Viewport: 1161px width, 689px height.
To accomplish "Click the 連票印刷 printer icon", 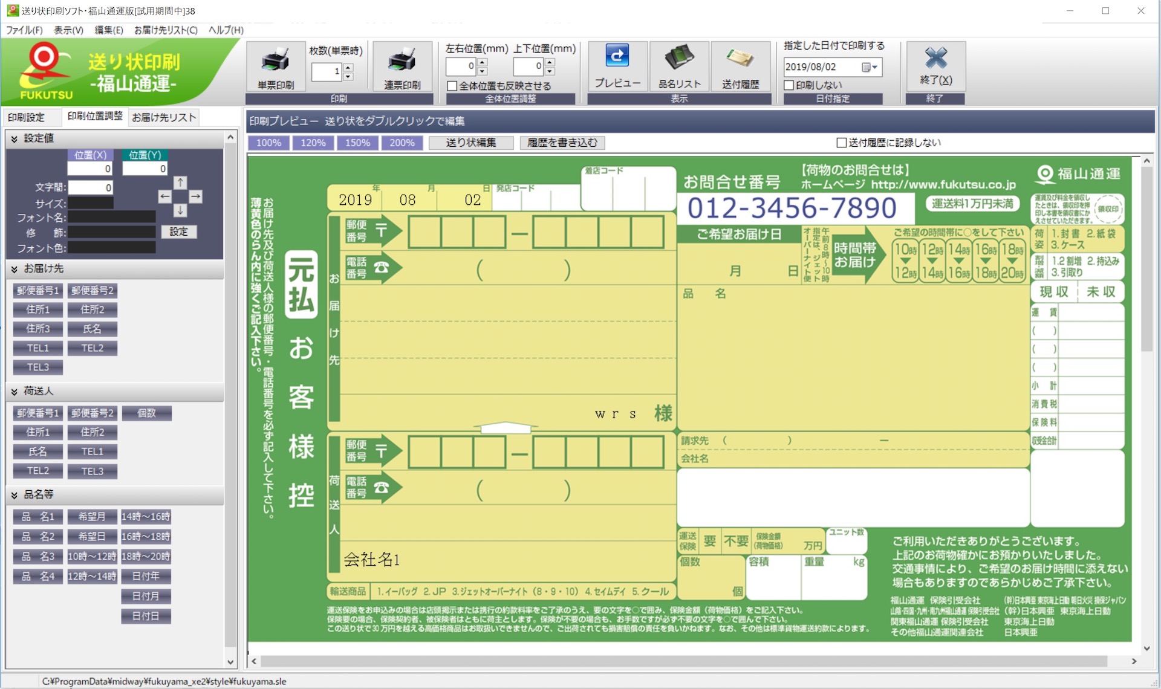I will coord(402,60).
